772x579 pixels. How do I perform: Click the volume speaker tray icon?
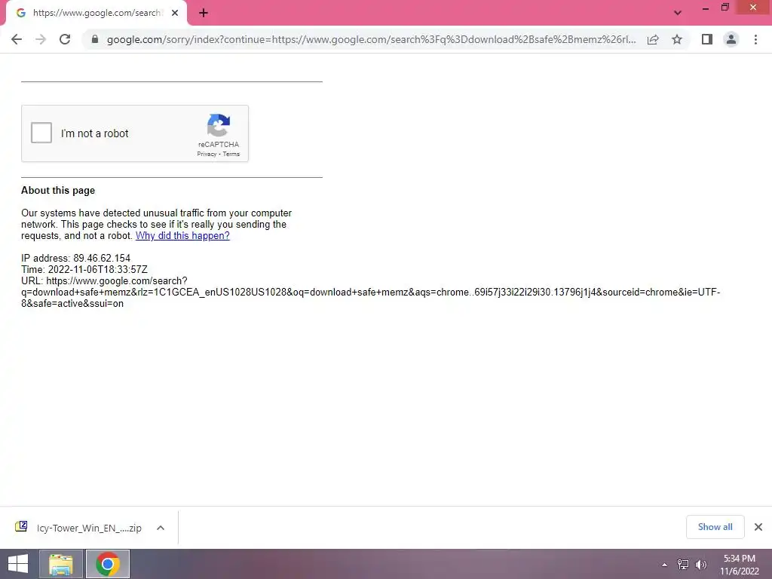pyautogui.click(x=701, y=565)
